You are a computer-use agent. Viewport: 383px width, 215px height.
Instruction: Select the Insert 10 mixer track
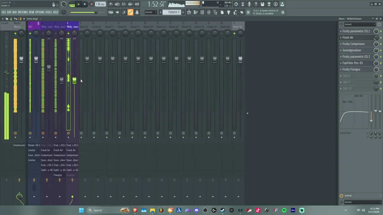pos(148,27)
